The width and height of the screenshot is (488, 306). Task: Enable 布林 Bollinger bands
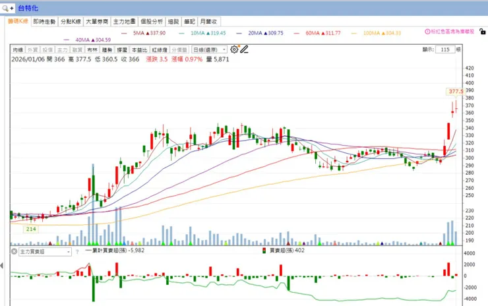click(x=92, y=50)
